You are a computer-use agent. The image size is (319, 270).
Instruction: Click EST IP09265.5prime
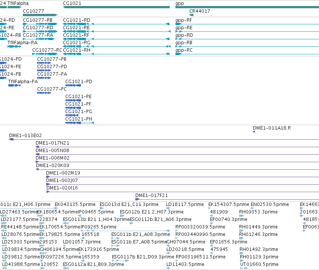click(125, 231)
